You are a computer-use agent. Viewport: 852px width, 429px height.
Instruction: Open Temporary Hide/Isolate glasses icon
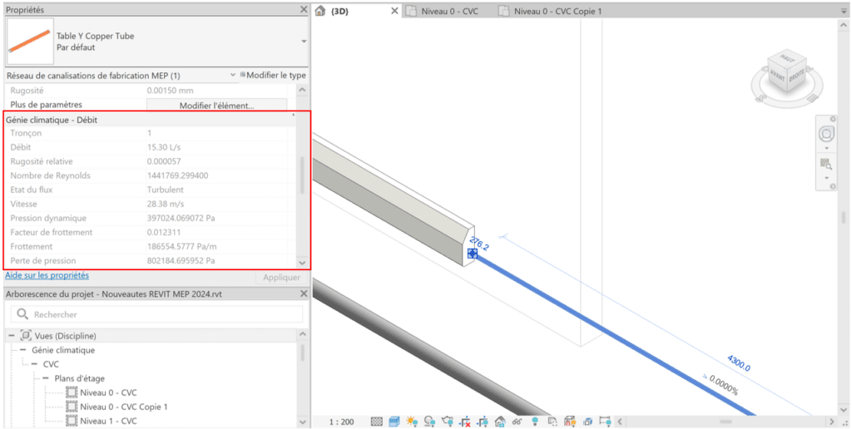click(518, 422)
